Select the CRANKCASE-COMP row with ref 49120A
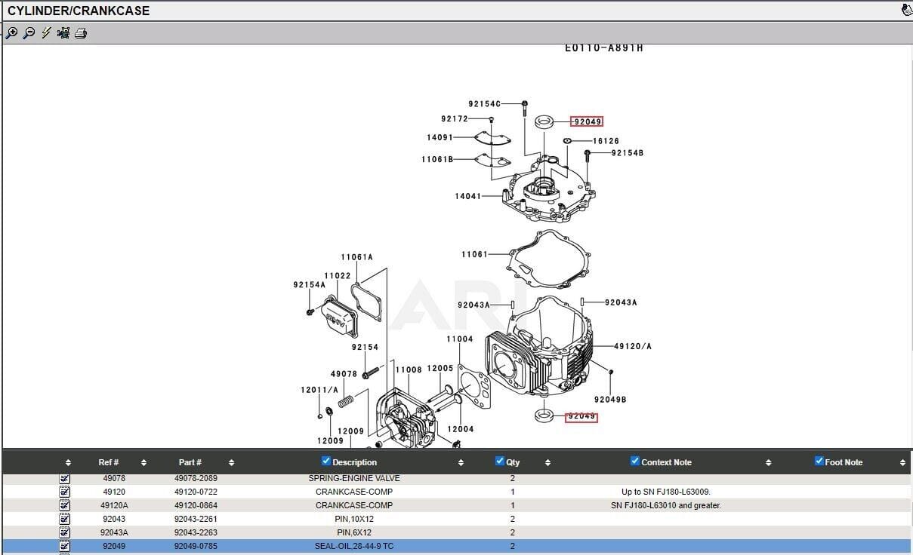 [353, 505]
